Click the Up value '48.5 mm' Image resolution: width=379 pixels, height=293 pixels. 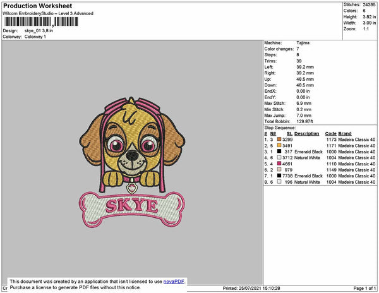point(305,79)
